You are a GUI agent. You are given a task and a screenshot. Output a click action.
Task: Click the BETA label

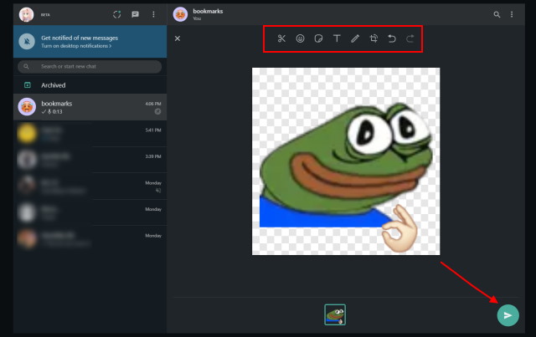[x=45, y=15]
